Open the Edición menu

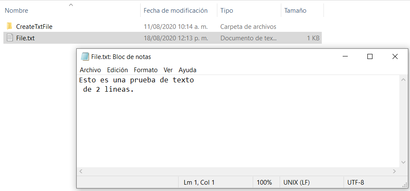coord(117,70)
